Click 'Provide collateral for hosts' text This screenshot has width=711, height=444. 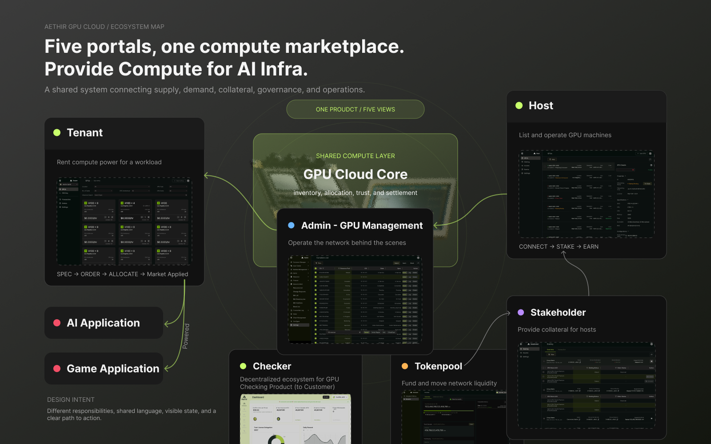point(557,329)
